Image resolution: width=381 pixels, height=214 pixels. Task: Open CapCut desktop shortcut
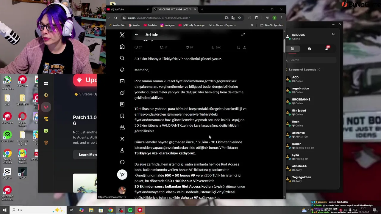(7, 174)
